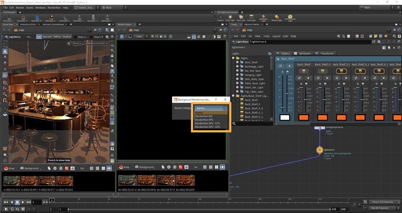402x213 pixels.
Task: Jump to first frame in the playbar
Action: tap(6, 201)
